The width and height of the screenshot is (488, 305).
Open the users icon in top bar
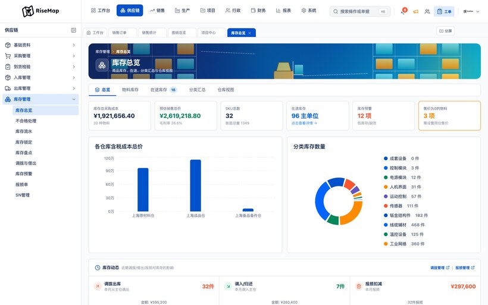(x=427, y=11)
